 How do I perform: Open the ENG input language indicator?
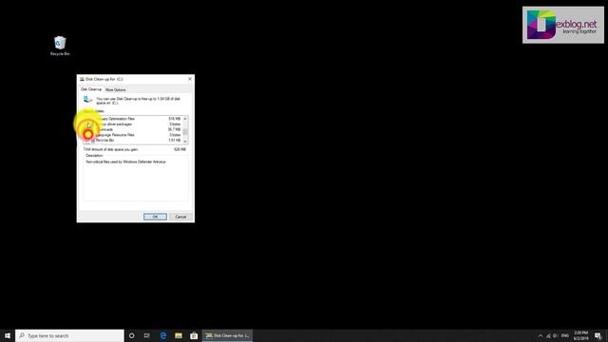pyautogui.click(x=565, y=335)
